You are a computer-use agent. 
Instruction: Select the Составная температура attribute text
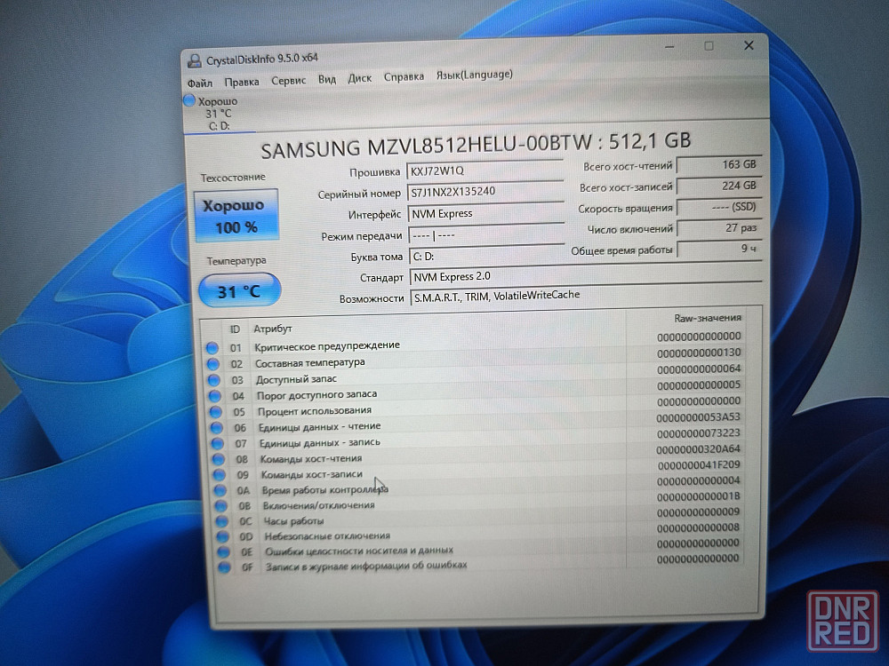tap(310, 363)
